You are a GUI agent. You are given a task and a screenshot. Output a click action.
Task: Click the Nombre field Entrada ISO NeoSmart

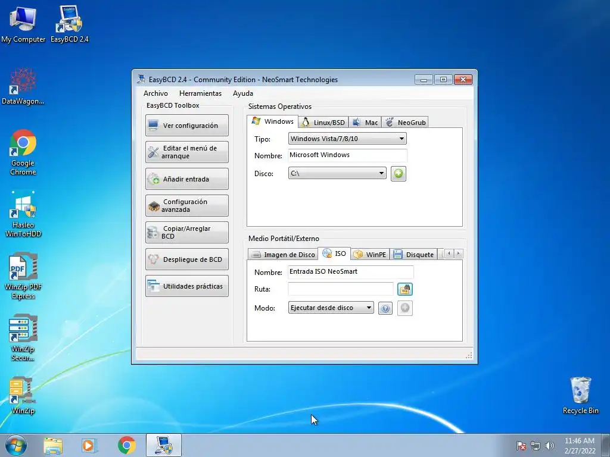coord(350,271)
